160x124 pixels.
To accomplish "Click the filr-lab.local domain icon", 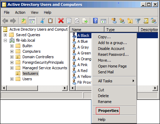I will (12, 40).
